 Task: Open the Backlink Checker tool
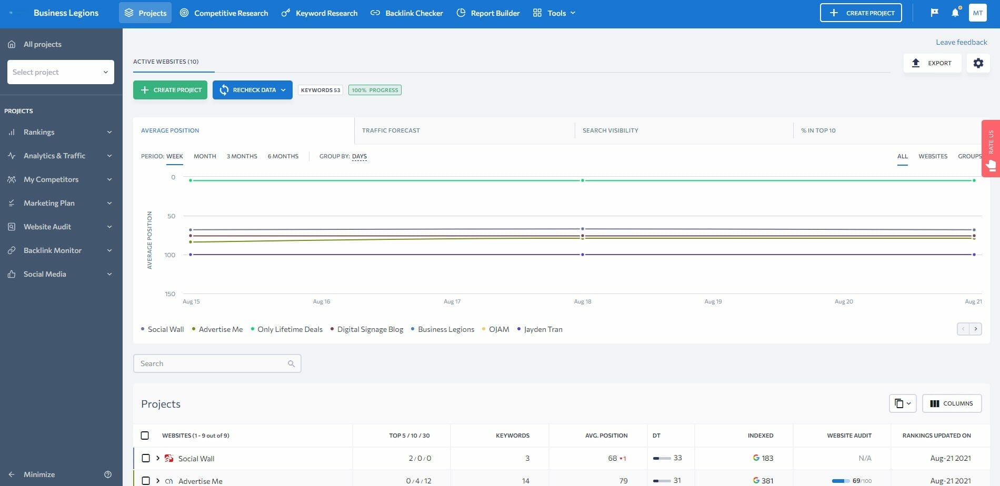tap(406, 13)
